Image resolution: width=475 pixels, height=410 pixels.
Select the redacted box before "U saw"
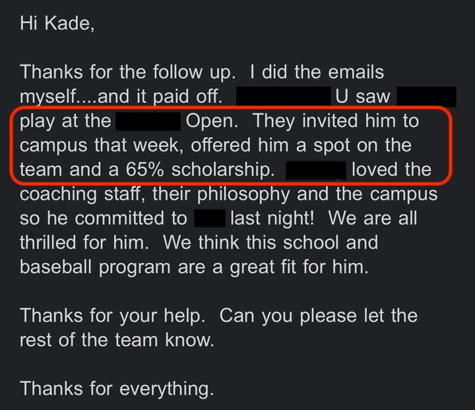(x=282, y=96)
